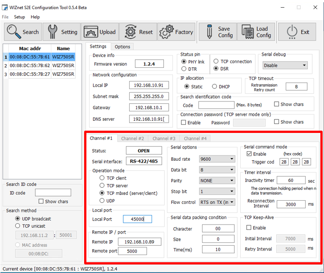The width and height of the screenshot is (324, 273).
Task: Select device 00:08:DC:55:7B:27 in list
Action: click(42, 74)
